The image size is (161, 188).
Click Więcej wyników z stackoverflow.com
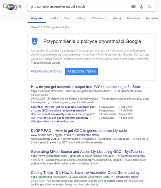pos(52,121)
